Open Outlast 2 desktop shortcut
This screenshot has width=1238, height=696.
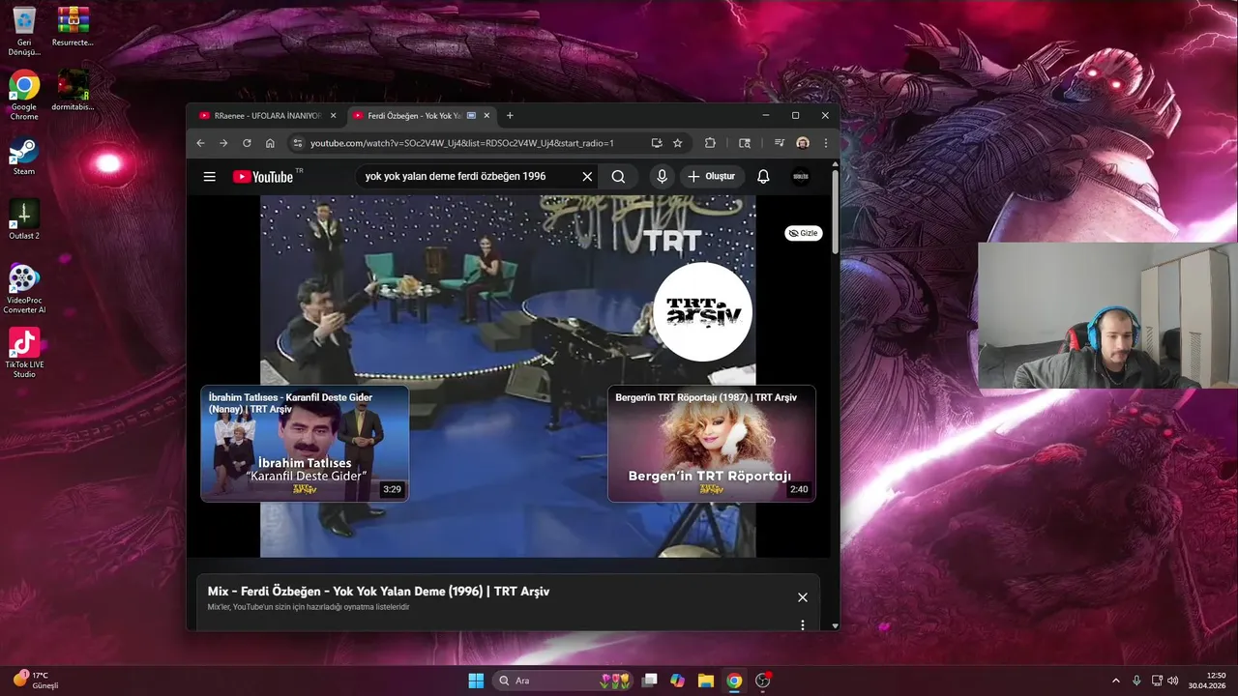24,220
